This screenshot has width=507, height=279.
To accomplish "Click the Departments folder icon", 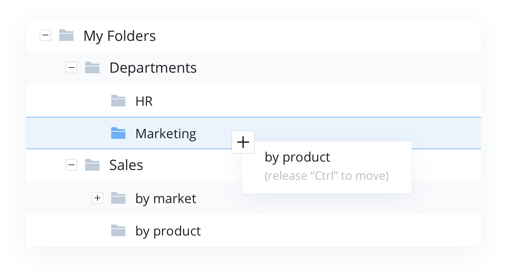I will click(x=92, y=68).
